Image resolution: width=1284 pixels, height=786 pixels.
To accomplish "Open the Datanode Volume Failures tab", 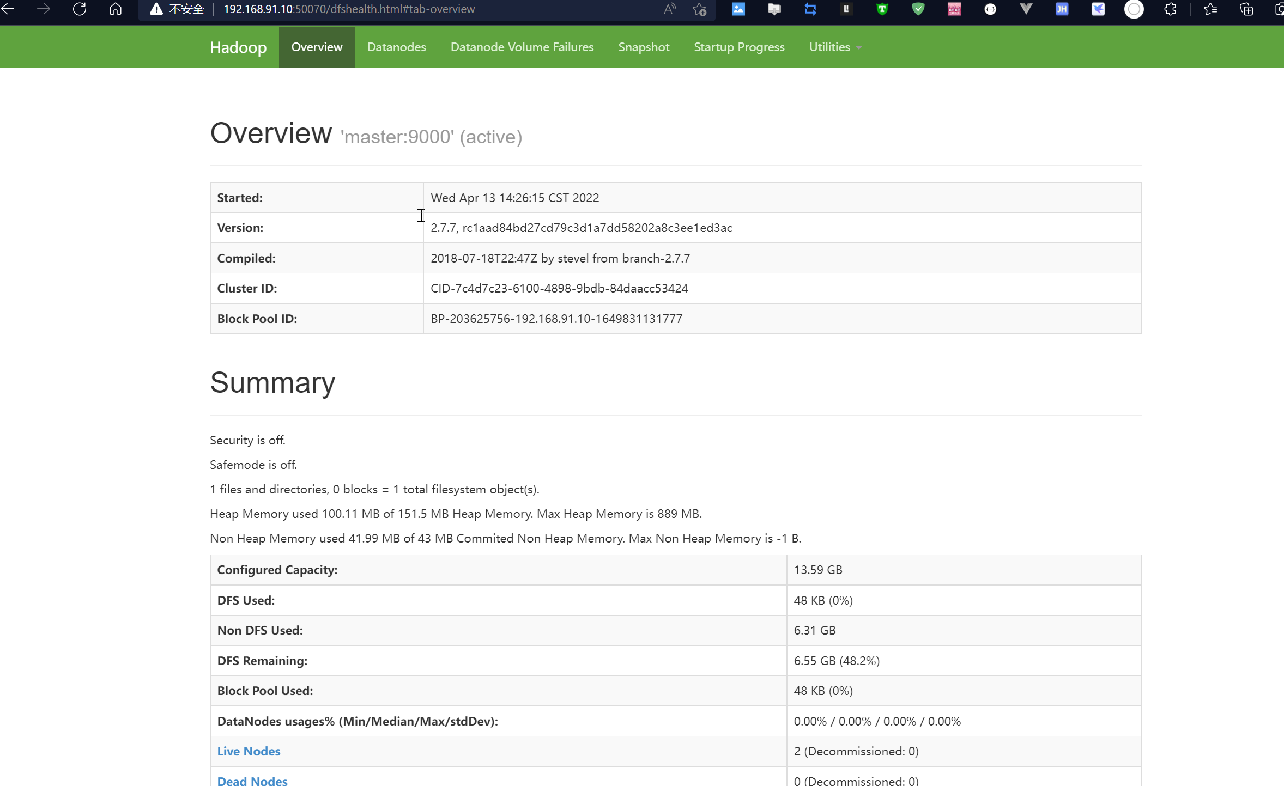I will coord(522,47).
